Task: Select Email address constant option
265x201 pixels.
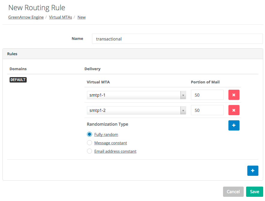Action: click(89, 151)
